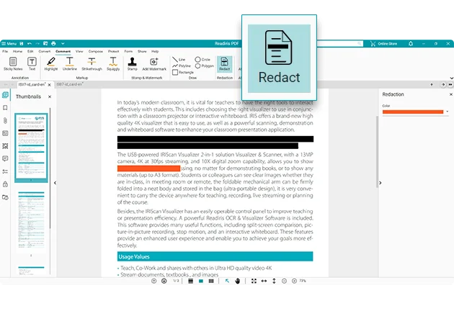Undo the last action

(30, 44)
